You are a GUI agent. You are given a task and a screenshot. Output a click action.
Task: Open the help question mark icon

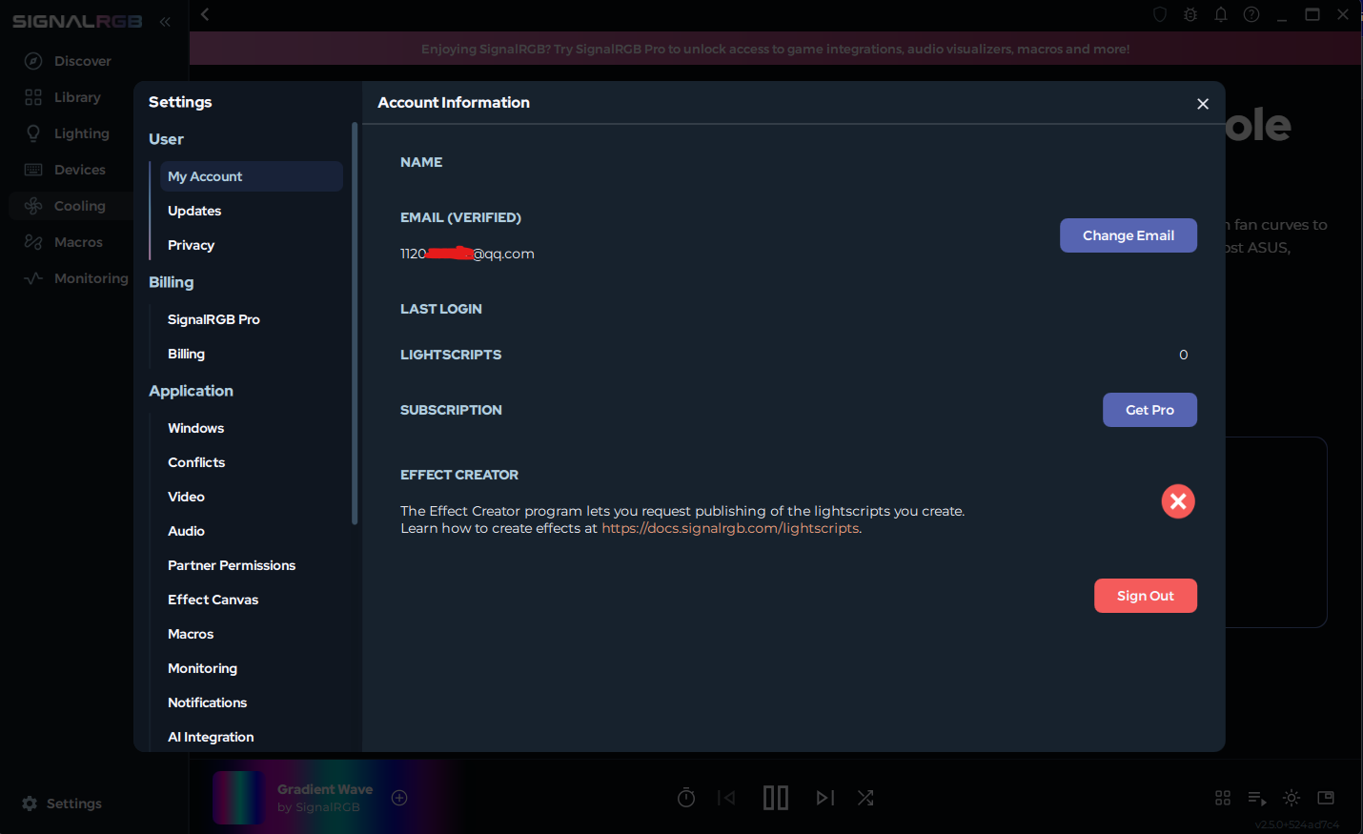1251,14
